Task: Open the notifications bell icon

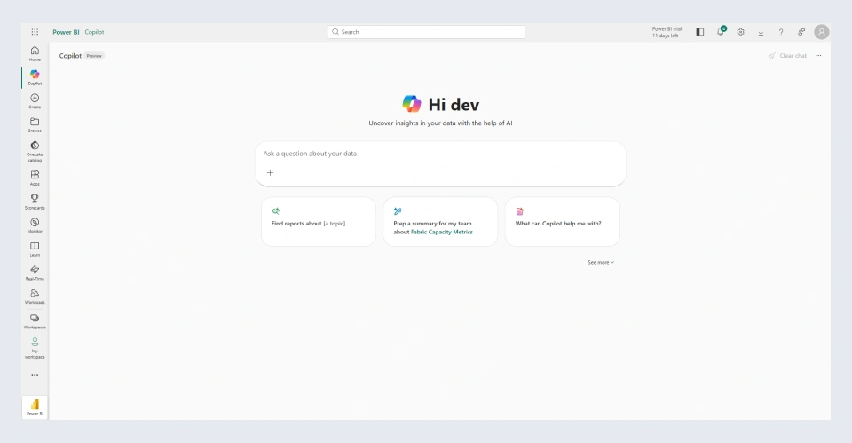Action: pos(722,32)
